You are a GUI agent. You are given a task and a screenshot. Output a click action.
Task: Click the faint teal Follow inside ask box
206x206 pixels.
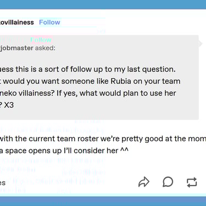click(x=41, y=40)
